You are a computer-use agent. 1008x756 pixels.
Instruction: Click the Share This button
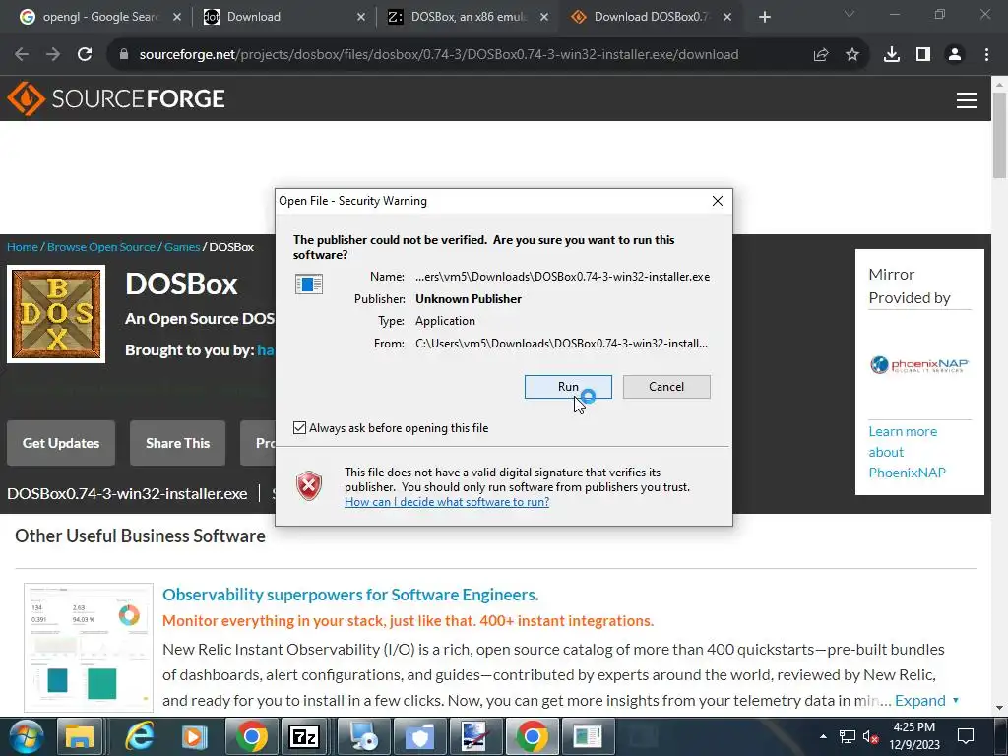(x=177, y=443)
